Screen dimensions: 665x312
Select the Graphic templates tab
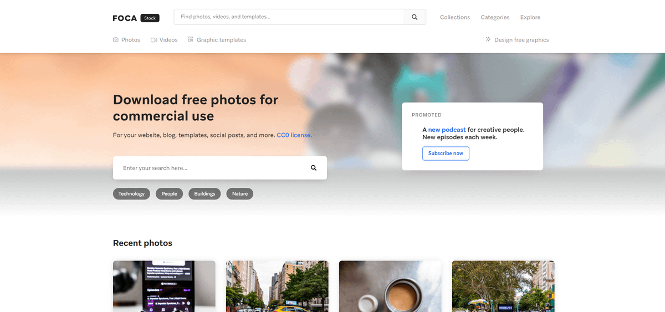coord(221,40)
